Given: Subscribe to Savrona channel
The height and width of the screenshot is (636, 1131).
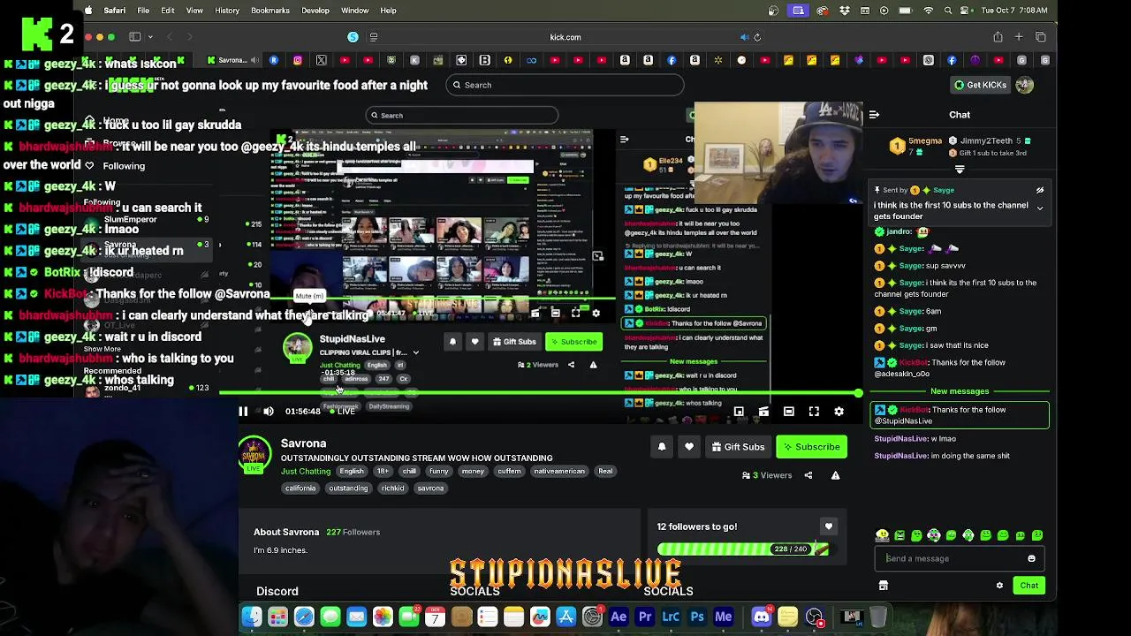Looking at the screenshot, I should pos(811,447).
